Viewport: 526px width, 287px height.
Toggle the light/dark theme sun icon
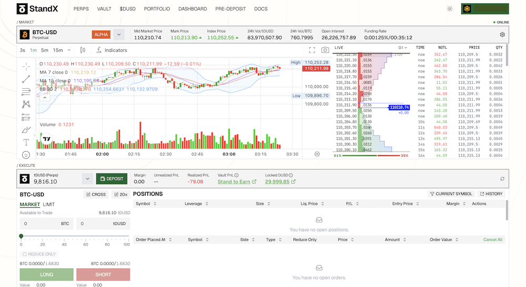point(450,9)
